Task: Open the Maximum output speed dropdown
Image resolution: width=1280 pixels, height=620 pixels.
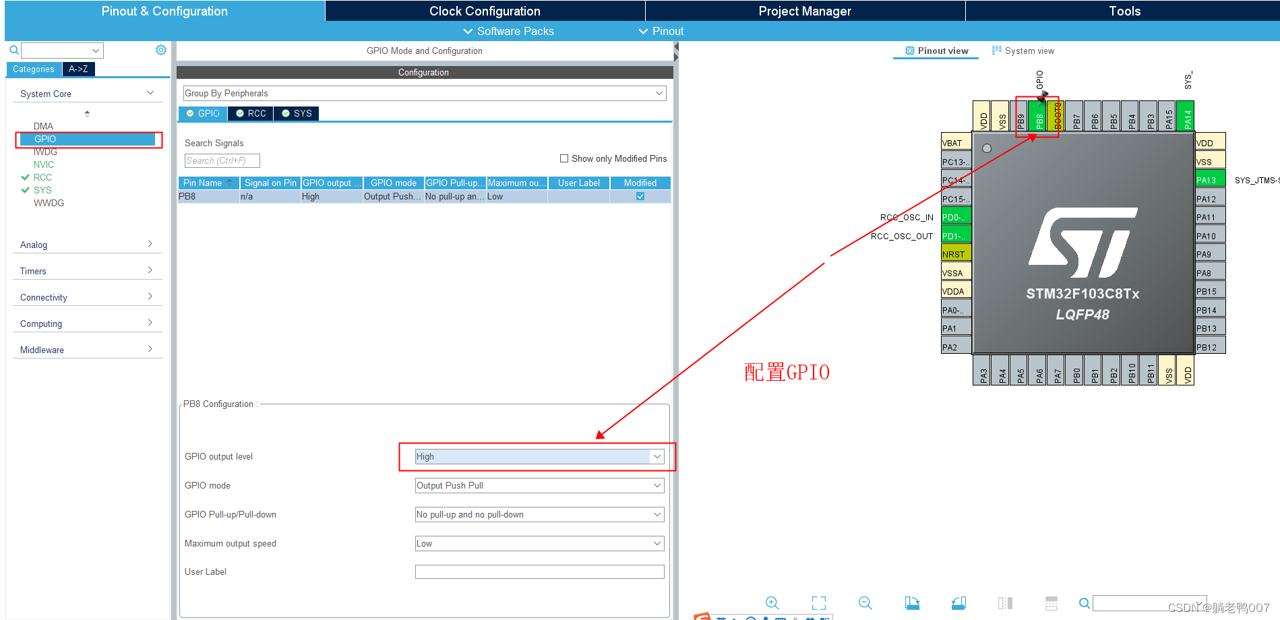Action: coord(540,543)
